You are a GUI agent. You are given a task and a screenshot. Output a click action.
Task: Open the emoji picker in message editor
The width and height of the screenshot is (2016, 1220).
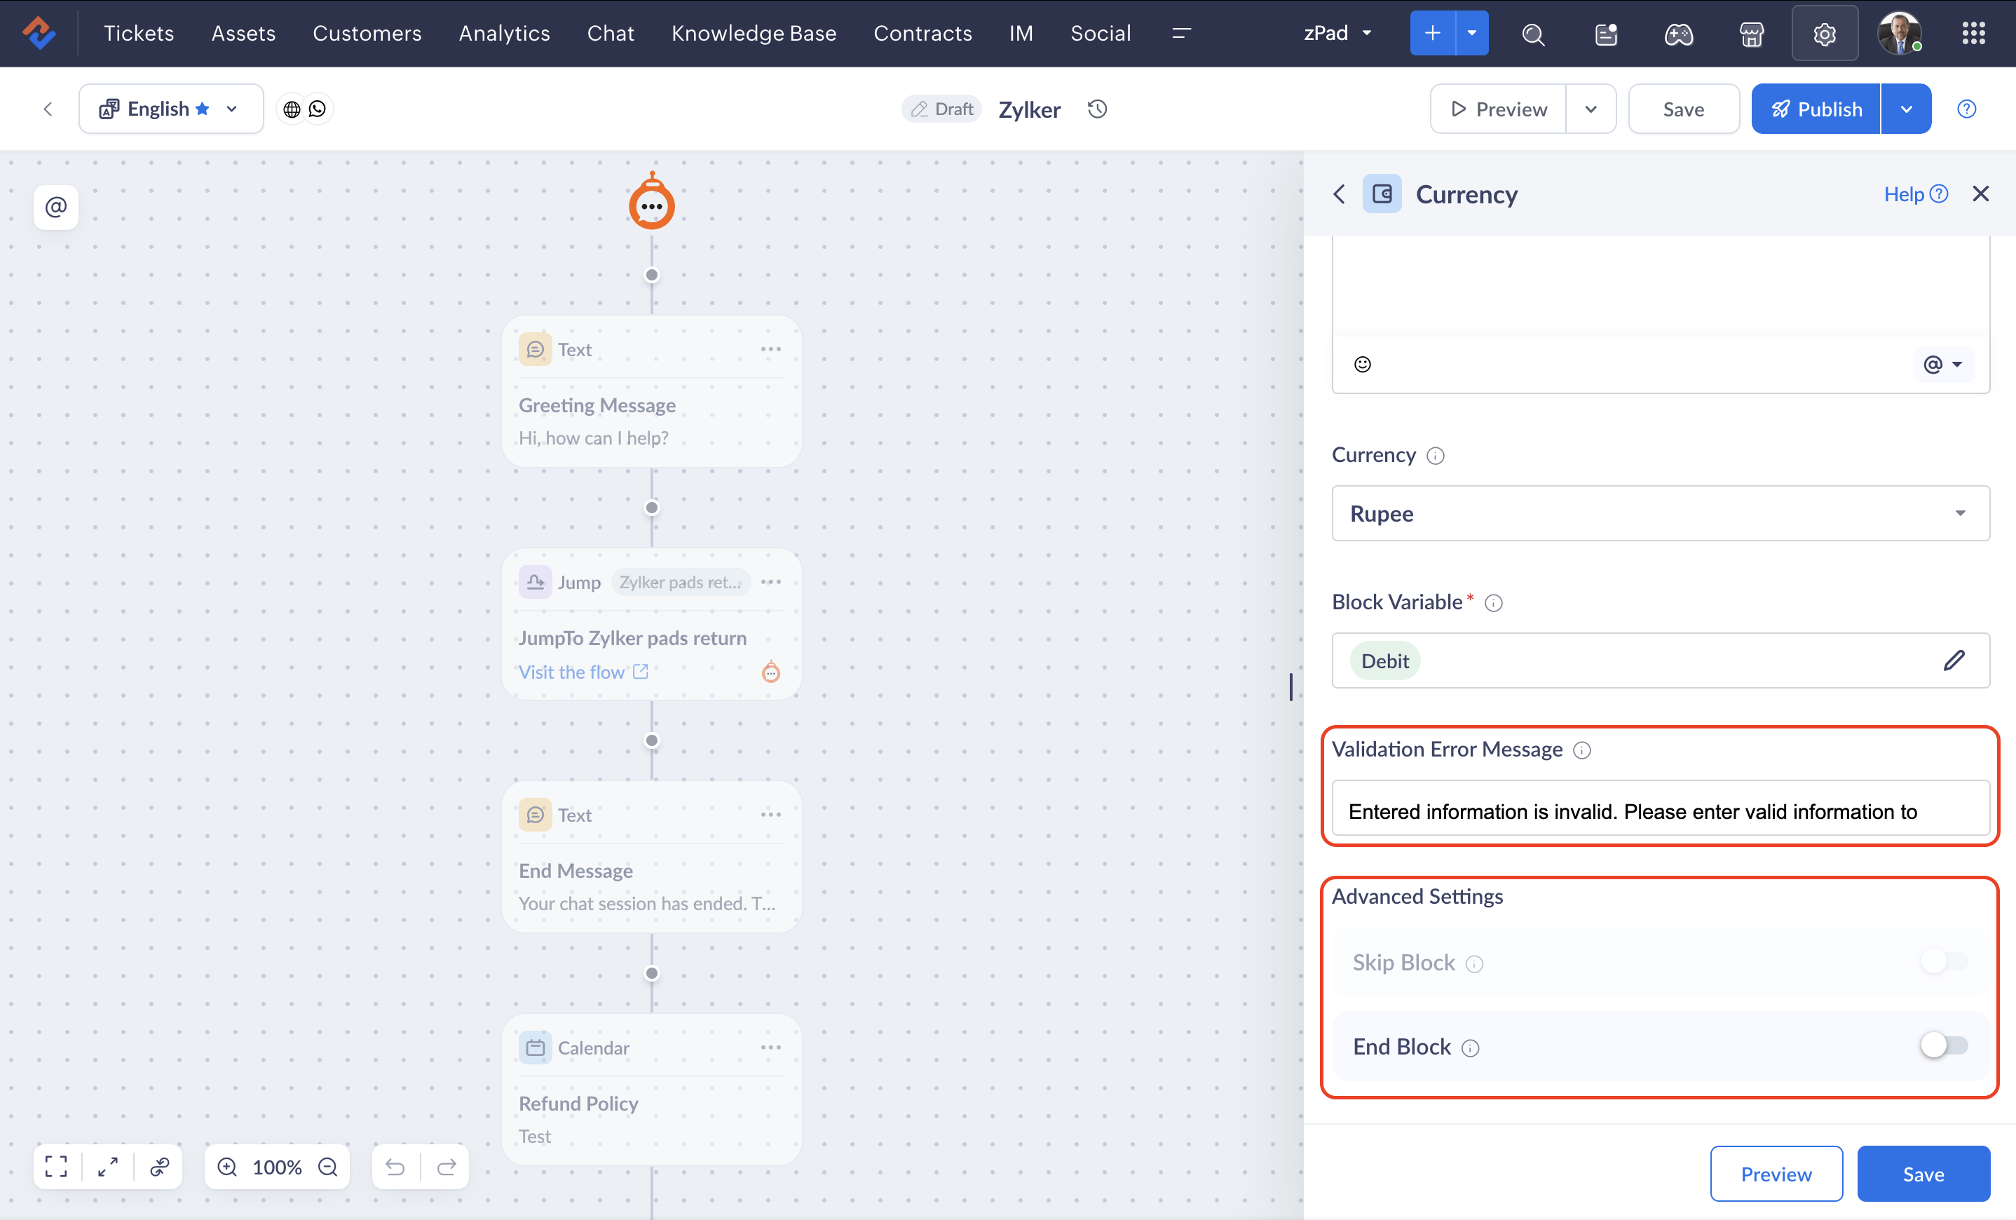(1362, 364)
